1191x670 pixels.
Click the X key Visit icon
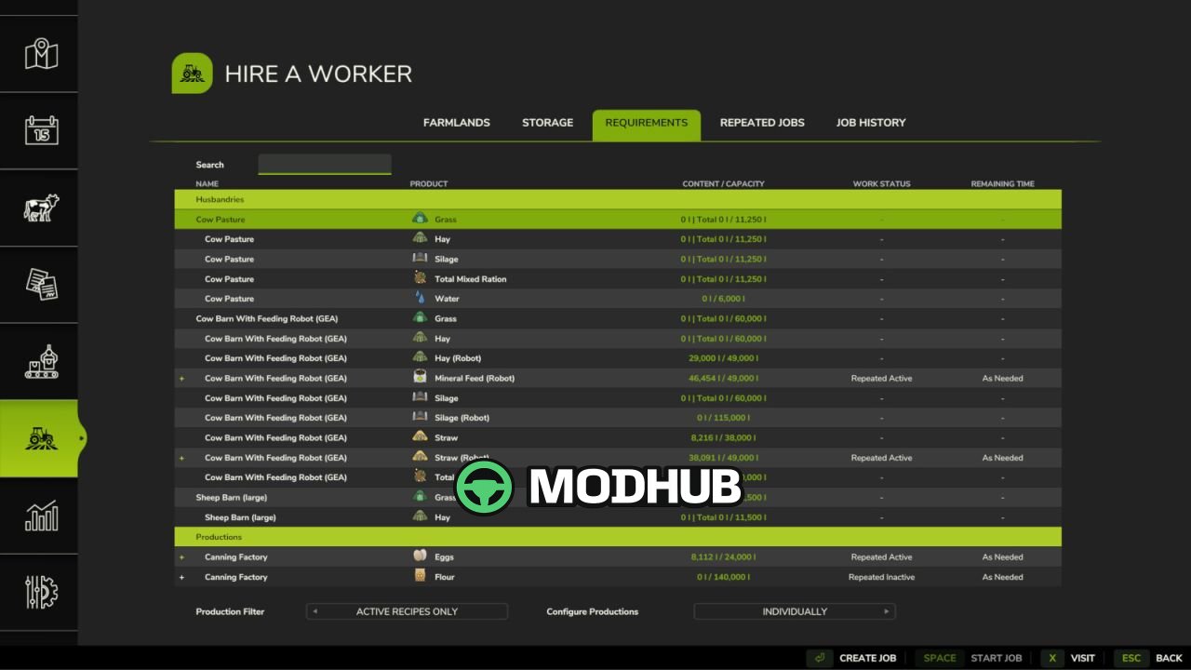pos(1051,658)
